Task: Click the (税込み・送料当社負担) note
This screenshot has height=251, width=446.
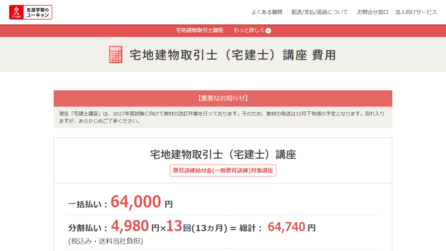Action: coord(106,241)
